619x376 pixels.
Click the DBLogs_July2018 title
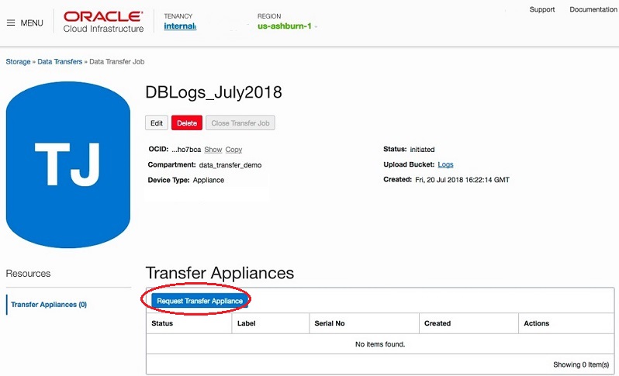pos(213,93)
